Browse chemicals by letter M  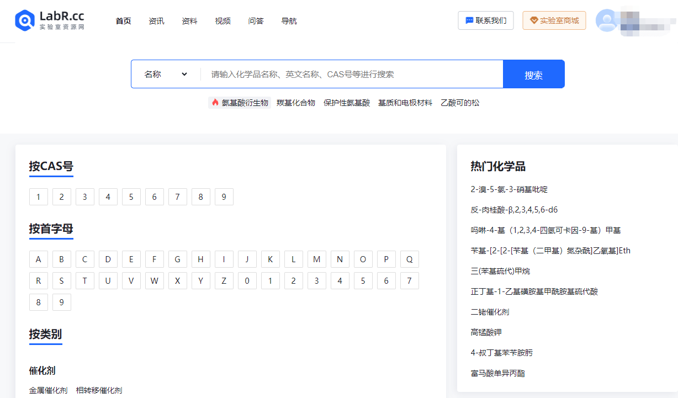click(317, 259)
